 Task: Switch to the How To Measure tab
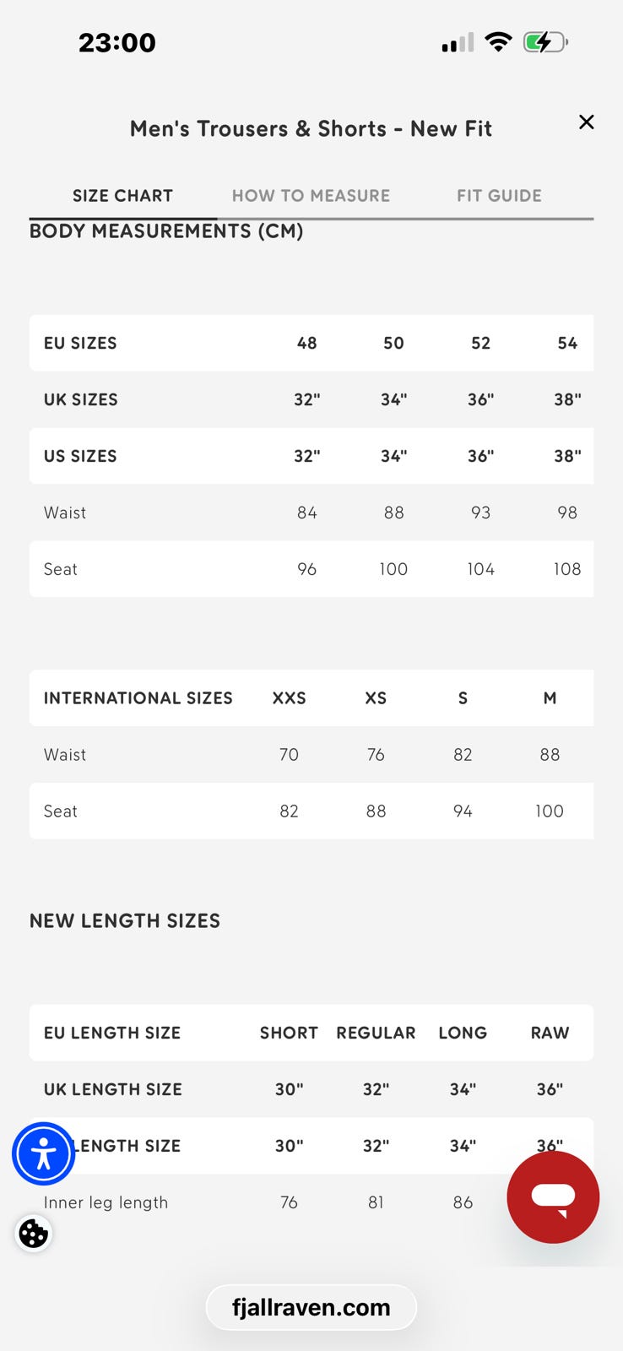[311, 196]
